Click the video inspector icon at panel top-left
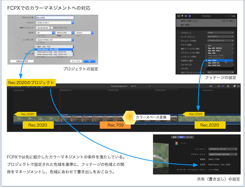The height and width of the screenshot is (188, 245). click(x=178, y=16)
